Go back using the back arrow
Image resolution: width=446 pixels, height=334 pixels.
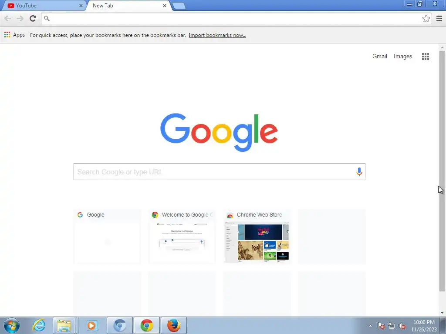coord(8,18)
